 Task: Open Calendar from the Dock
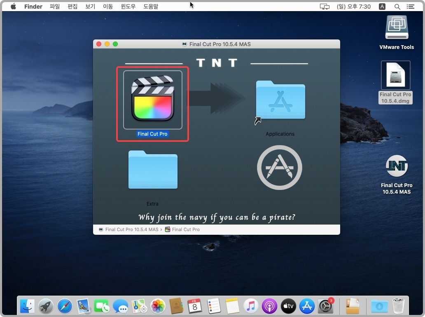(x=195, y=306)
